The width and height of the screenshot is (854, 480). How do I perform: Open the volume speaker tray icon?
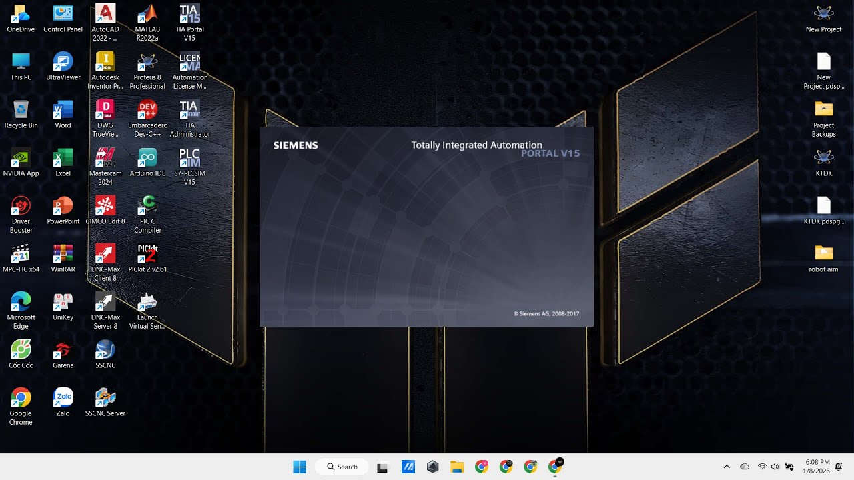775,467
